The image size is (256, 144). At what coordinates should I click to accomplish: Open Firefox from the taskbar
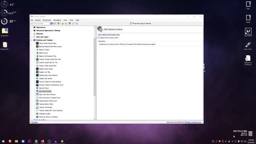(43, 141)
